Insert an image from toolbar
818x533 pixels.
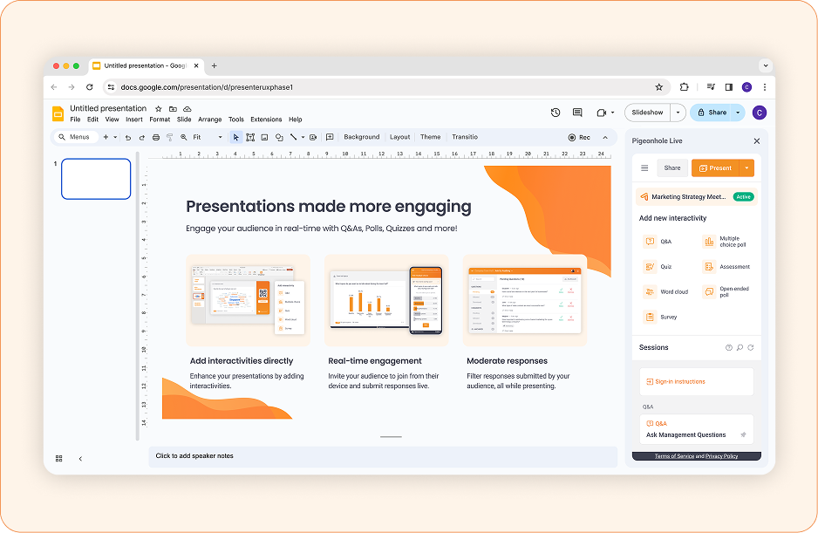[x=264, y=137]
